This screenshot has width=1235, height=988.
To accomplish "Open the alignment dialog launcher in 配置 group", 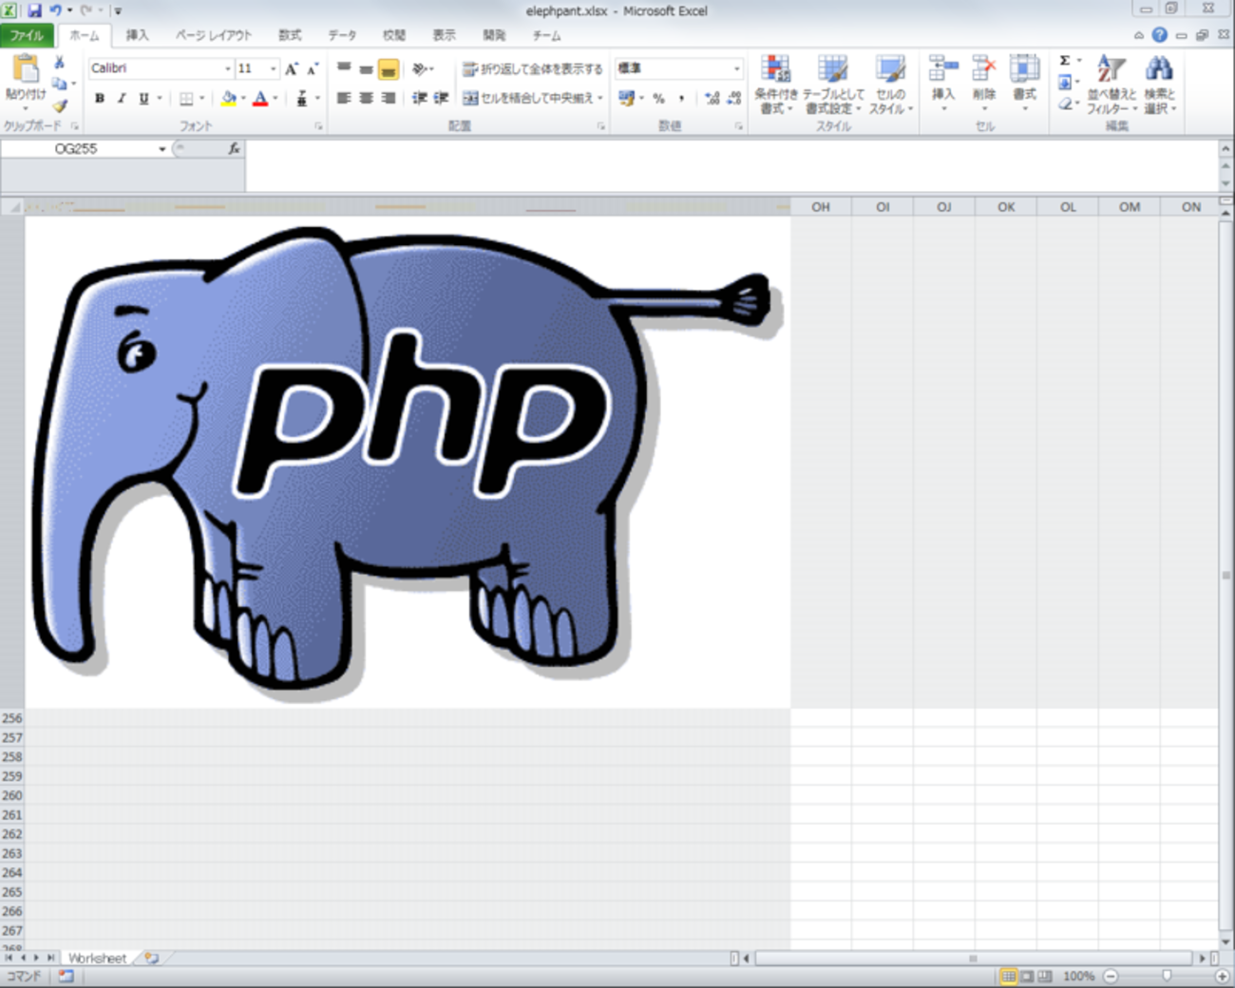I will (600, 125).
